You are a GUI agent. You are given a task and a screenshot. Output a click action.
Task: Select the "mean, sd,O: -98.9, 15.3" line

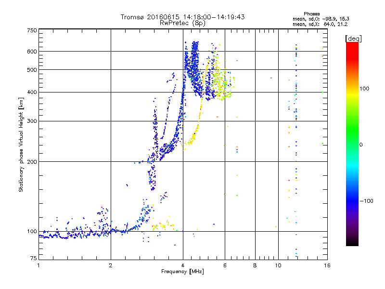tap(321, 19)
